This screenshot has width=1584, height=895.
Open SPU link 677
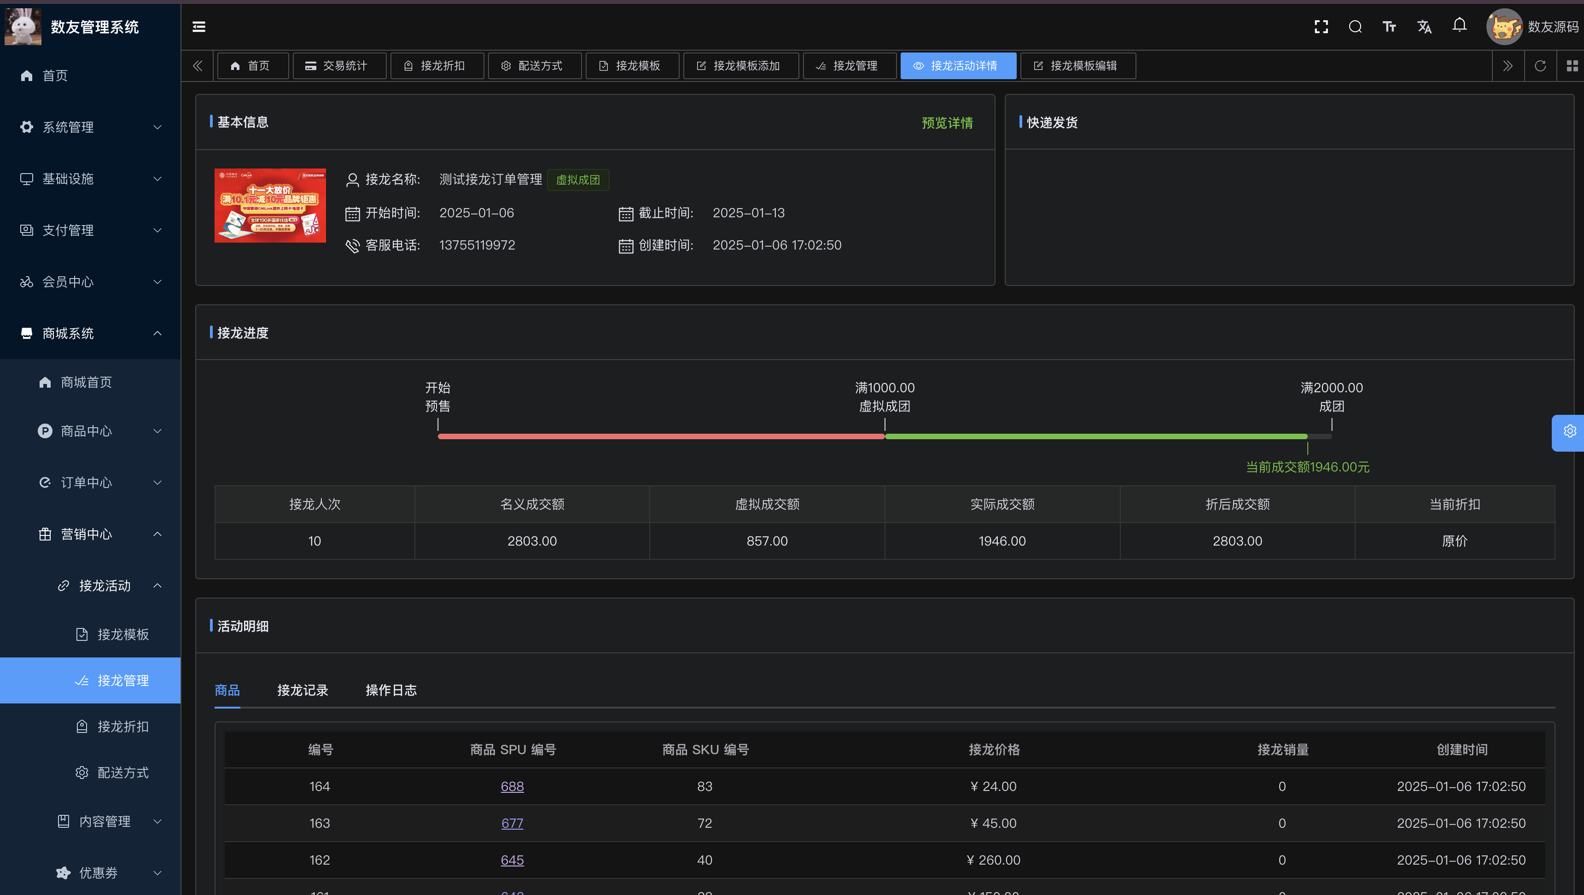click(x=512, y=823)
